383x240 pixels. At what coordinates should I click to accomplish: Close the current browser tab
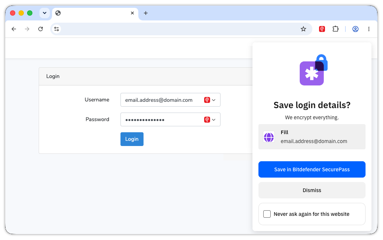pyautogui.click(x=132, y=13)
